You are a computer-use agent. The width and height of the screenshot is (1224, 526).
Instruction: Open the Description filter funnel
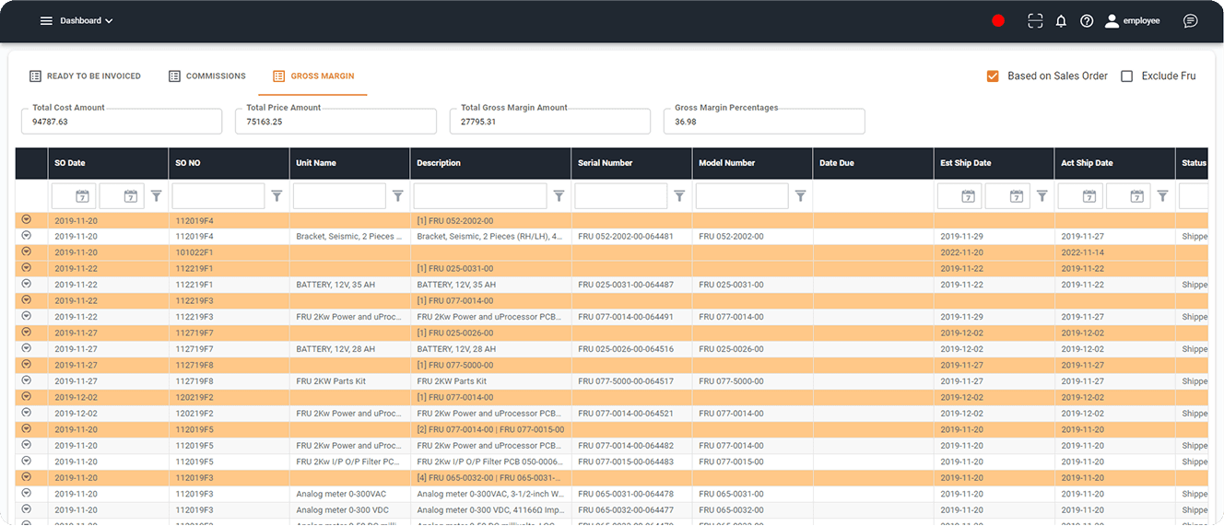pos(559,196)
